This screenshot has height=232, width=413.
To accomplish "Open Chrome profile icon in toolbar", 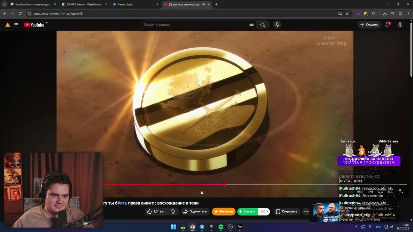I will 400,14.
